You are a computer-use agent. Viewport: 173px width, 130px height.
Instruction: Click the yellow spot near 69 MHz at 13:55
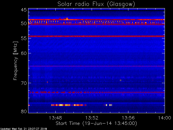121,80
